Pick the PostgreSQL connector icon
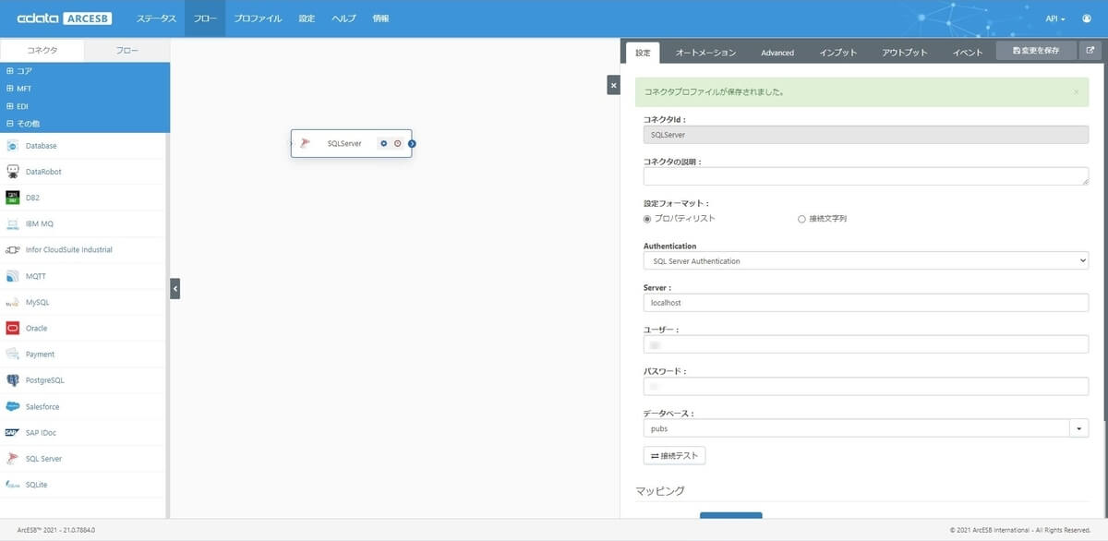The height and width of the screenshot is (541, 1108). tap(13, 380)
